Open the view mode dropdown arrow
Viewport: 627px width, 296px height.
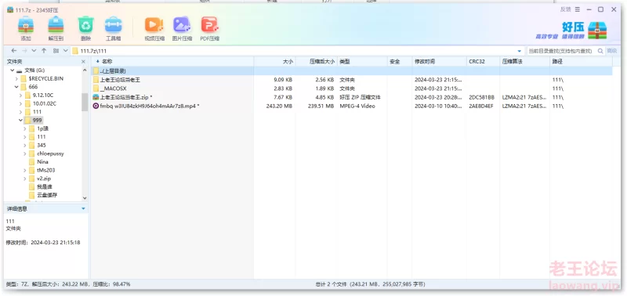tap(66, 51)
